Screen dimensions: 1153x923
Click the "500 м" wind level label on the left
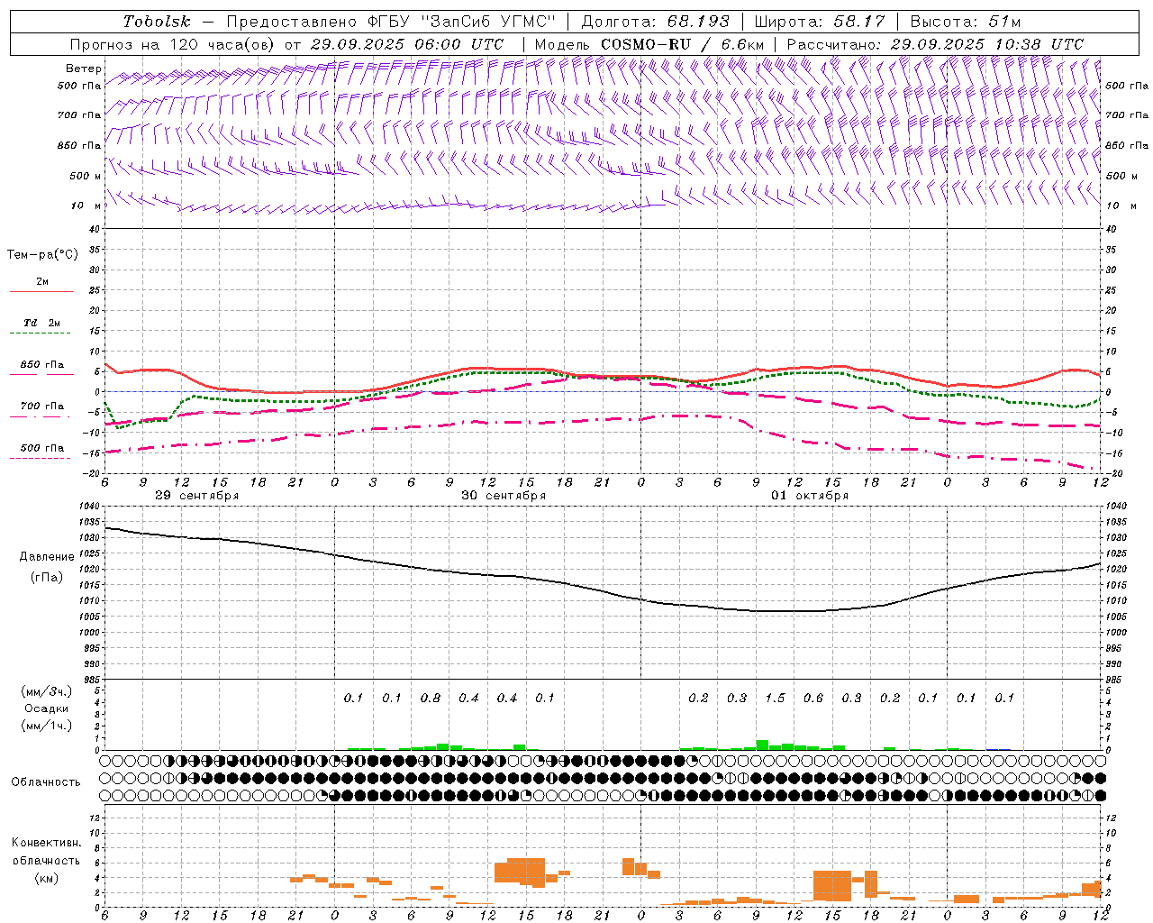86,176
